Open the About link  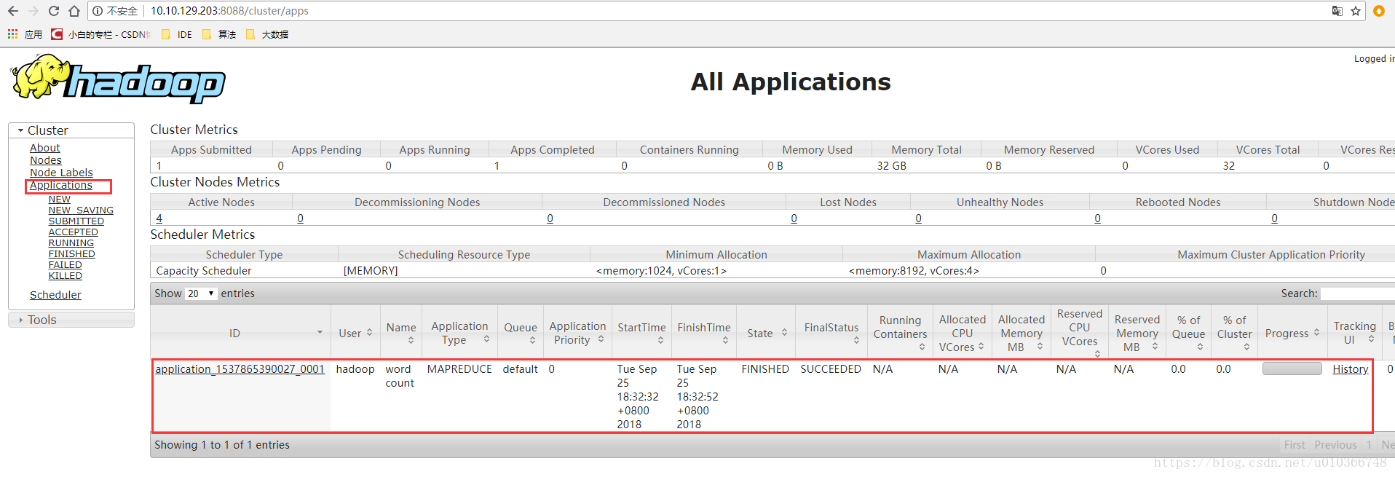45,148
